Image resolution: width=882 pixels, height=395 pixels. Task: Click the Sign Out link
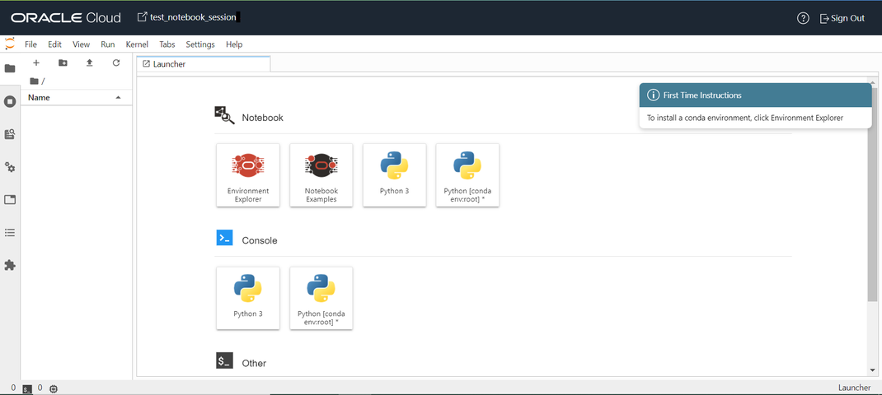coord(842,18)
